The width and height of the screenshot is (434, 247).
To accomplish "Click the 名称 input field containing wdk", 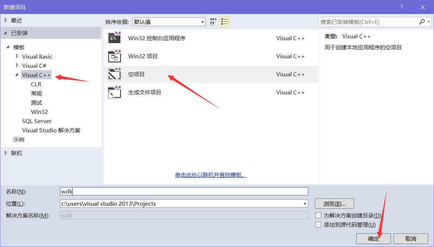I will [184, 191].
